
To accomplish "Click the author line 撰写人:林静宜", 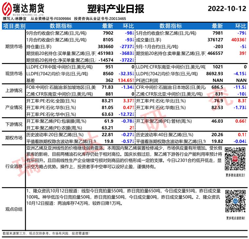I will point(15,19).
